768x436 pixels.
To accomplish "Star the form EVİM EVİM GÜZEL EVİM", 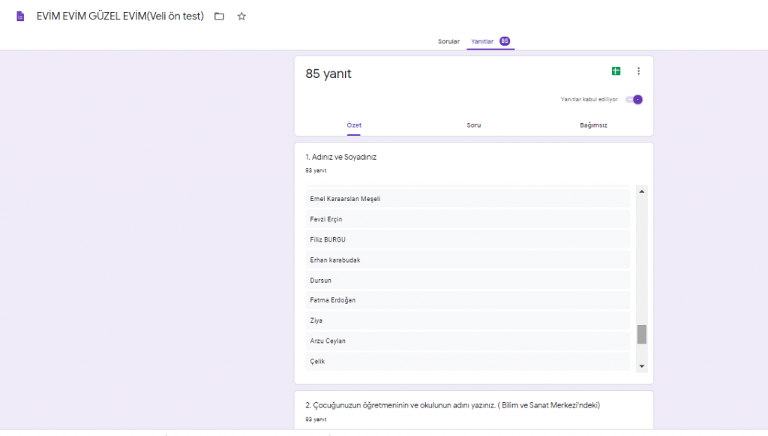I will 241,15.
